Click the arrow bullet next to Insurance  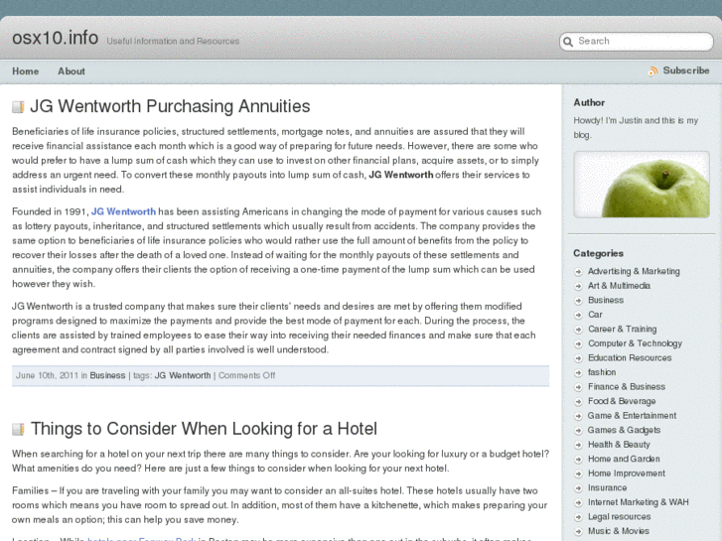coord(578,488)
